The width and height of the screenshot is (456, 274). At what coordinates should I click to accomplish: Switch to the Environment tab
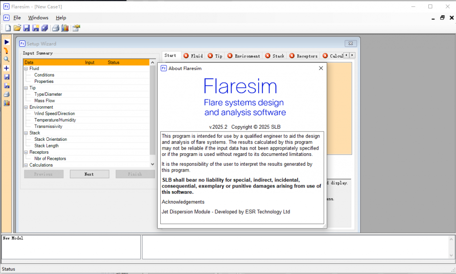(x=244, y=56)
